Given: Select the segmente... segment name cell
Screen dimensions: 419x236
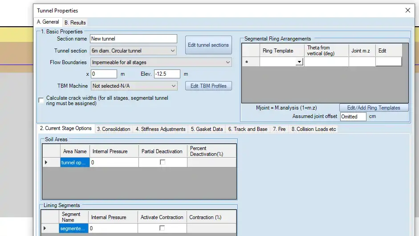Looking at the screenshot, I should pos(73,228).
